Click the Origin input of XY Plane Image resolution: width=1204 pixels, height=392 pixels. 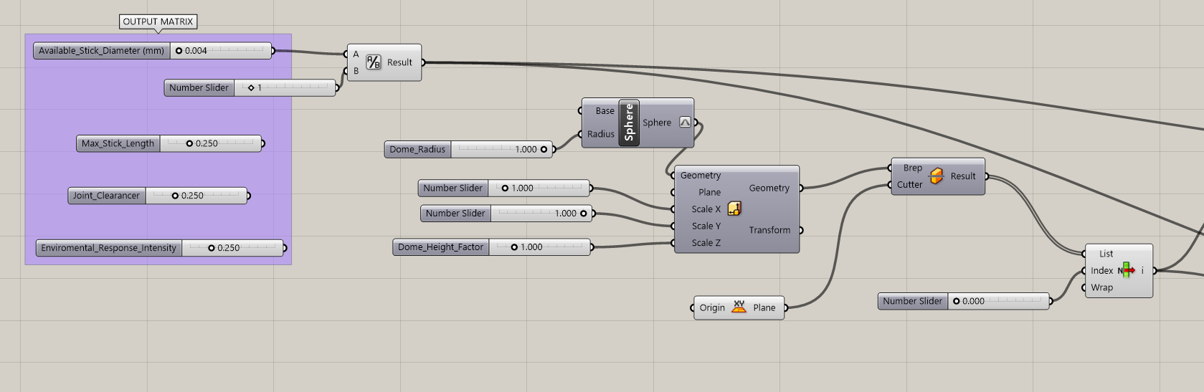click(x=712, y=308)
